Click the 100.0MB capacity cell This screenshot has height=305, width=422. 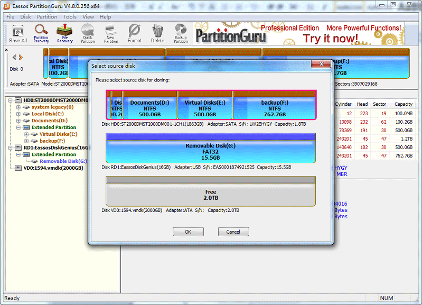pyautogui.click(x=404, y=114)
